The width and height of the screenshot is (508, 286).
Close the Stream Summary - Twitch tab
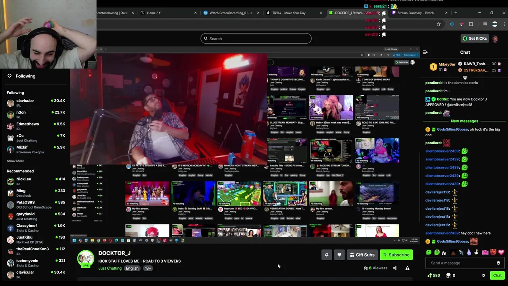(x=446, y=13)
